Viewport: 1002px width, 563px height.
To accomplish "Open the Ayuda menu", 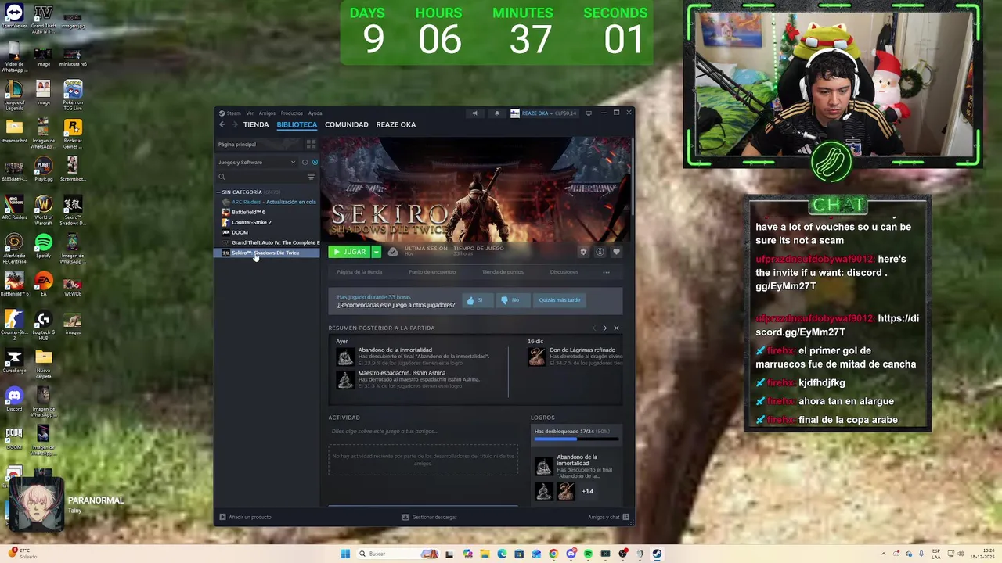I will tap(315, 113).
